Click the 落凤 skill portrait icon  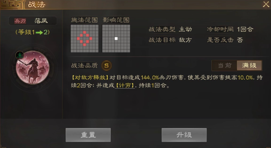tap(33, 68)
